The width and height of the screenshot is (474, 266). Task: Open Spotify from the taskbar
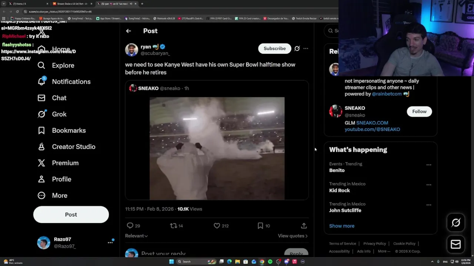point(270,262)
